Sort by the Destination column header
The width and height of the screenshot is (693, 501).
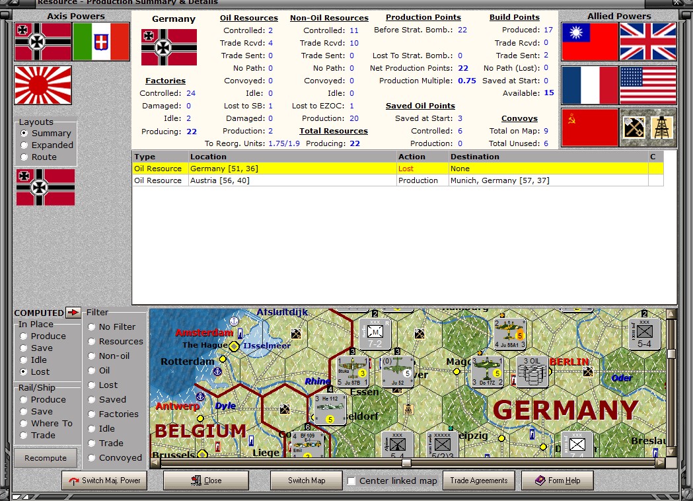[548, 157]
